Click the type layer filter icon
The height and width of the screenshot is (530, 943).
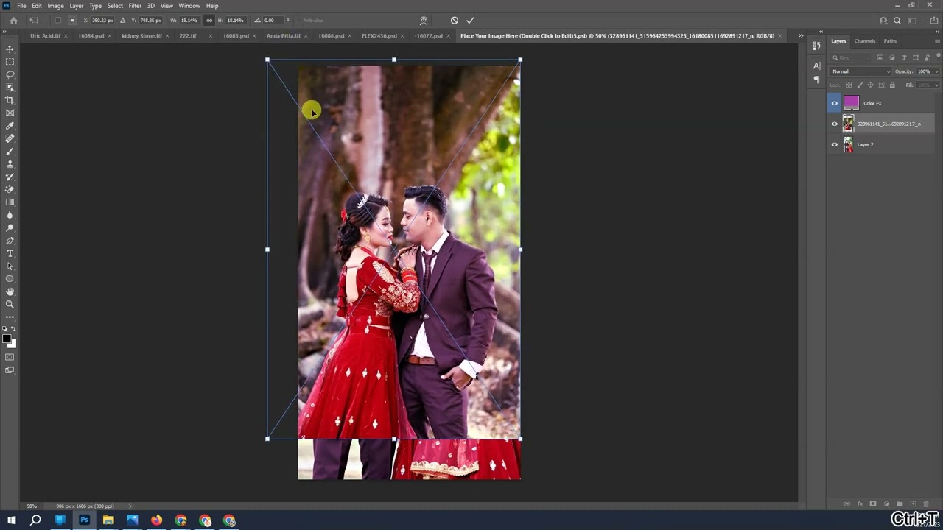(x=904, y=57)
